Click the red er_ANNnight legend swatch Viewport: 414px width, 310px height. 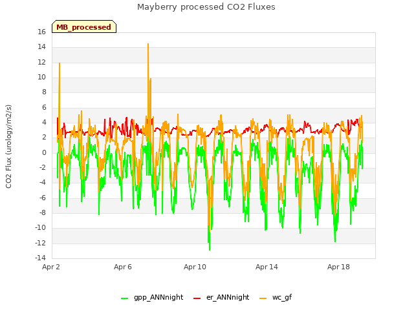click(197, 298)
